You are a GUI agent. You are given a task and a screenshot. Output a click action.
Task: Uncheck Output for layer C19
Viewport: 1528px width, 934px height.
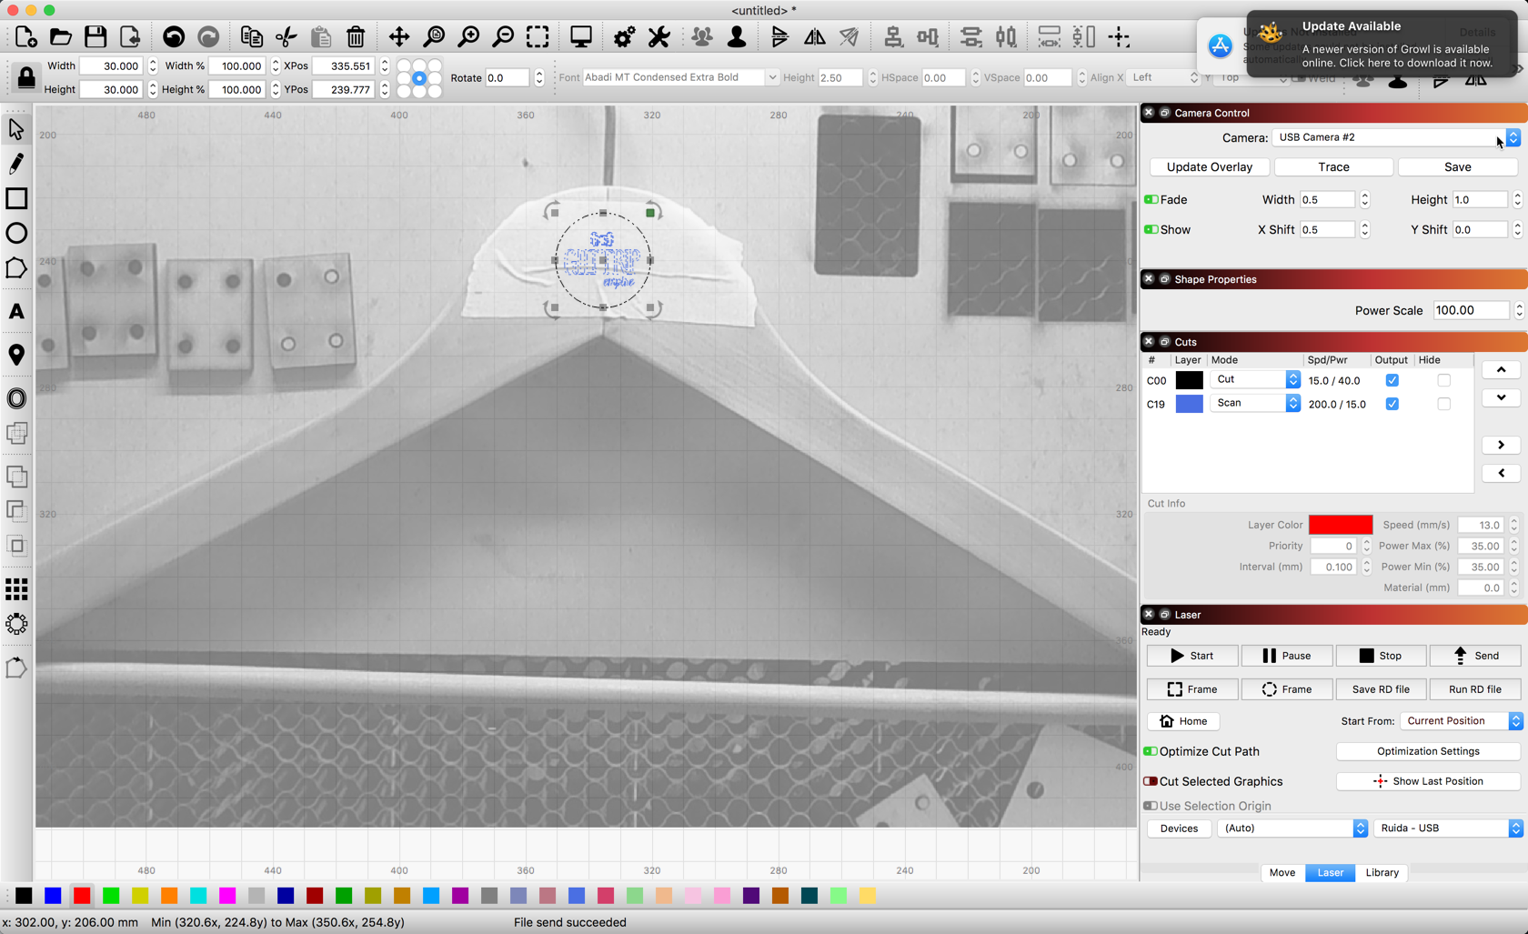tap(1392, 404)
